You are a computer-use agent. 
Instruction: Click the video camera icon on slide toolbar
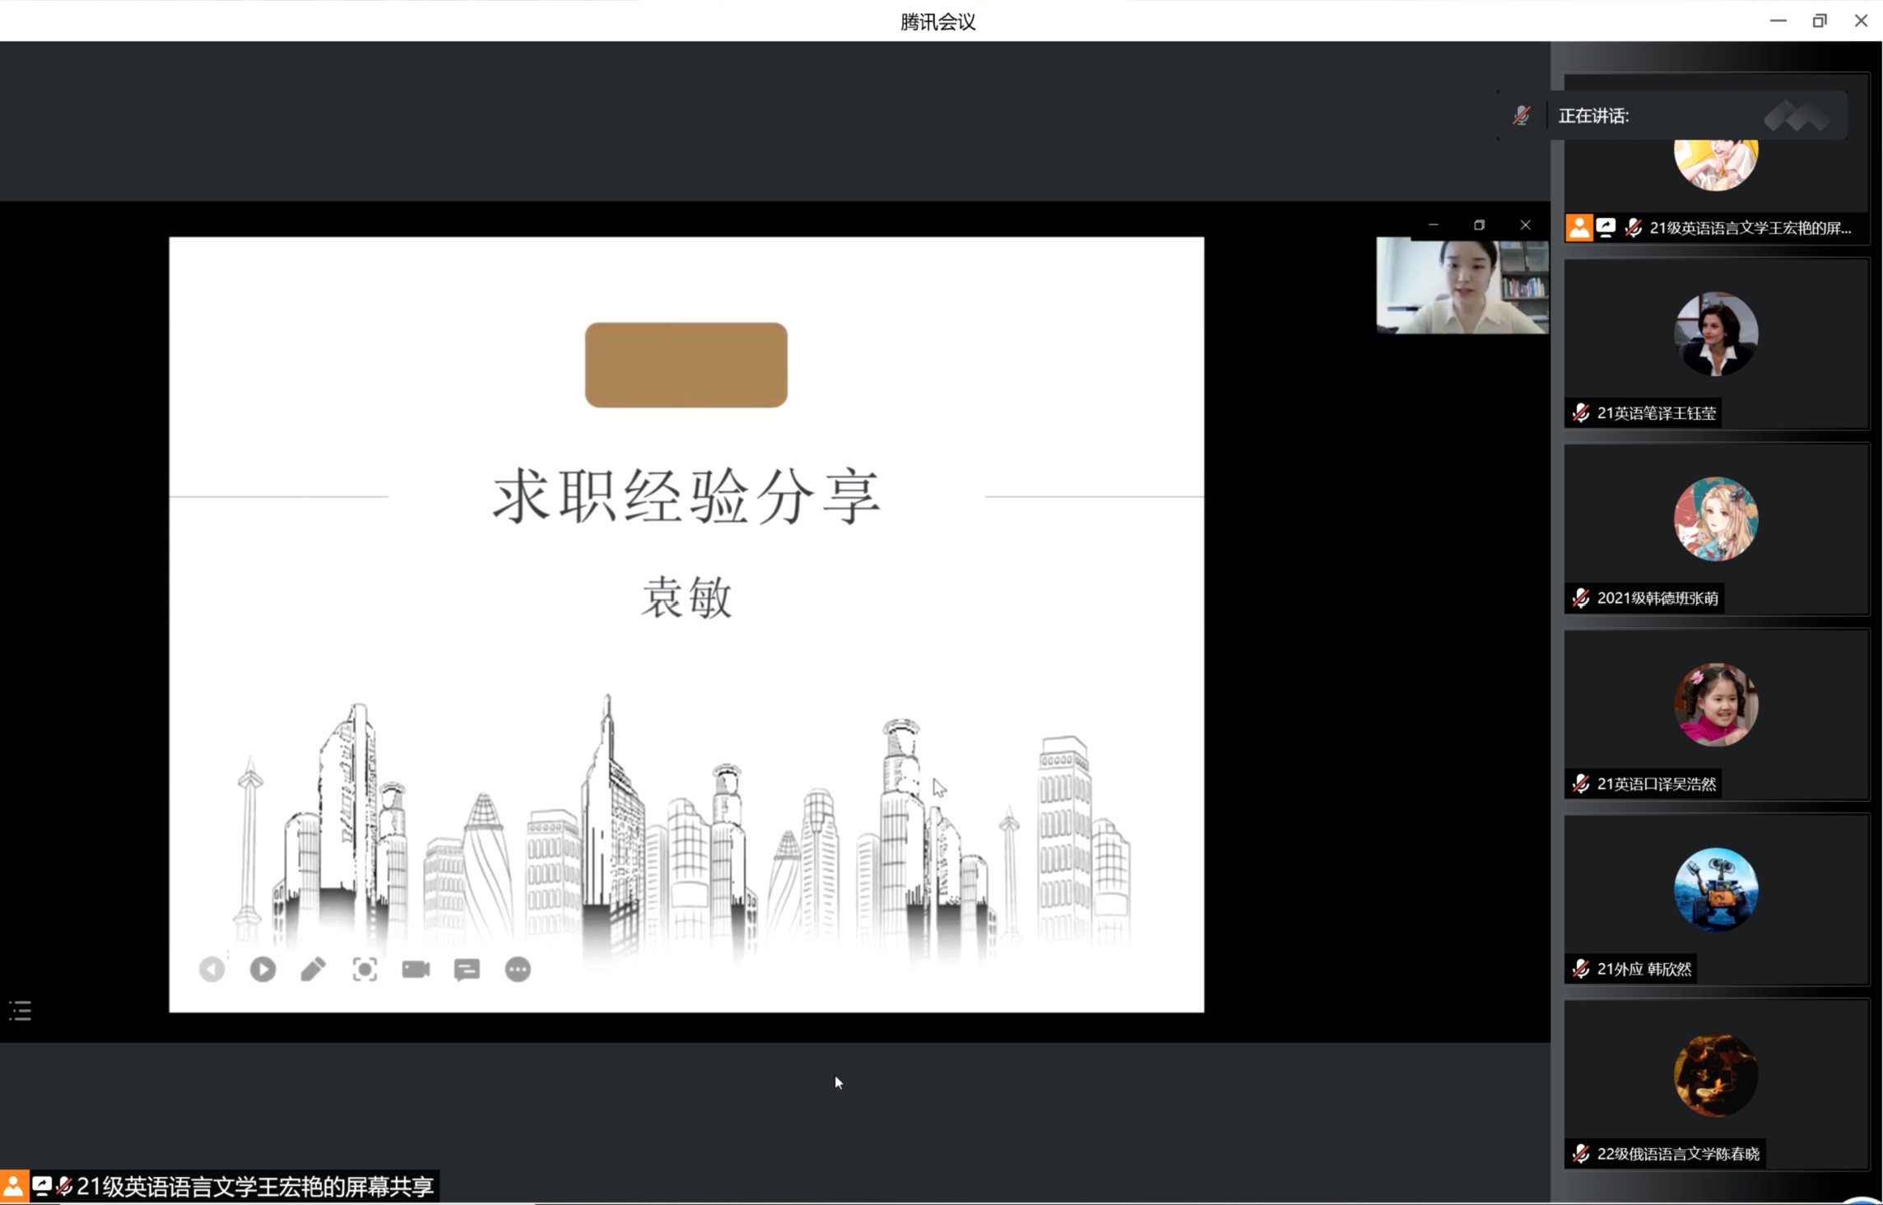[416, 970]
